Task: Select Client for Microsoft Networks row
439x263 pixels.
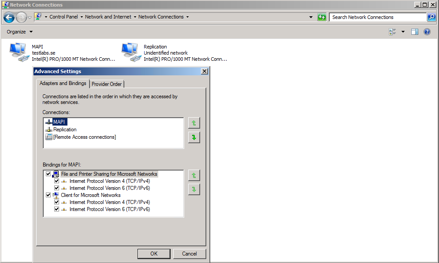Action: (91, 195)
